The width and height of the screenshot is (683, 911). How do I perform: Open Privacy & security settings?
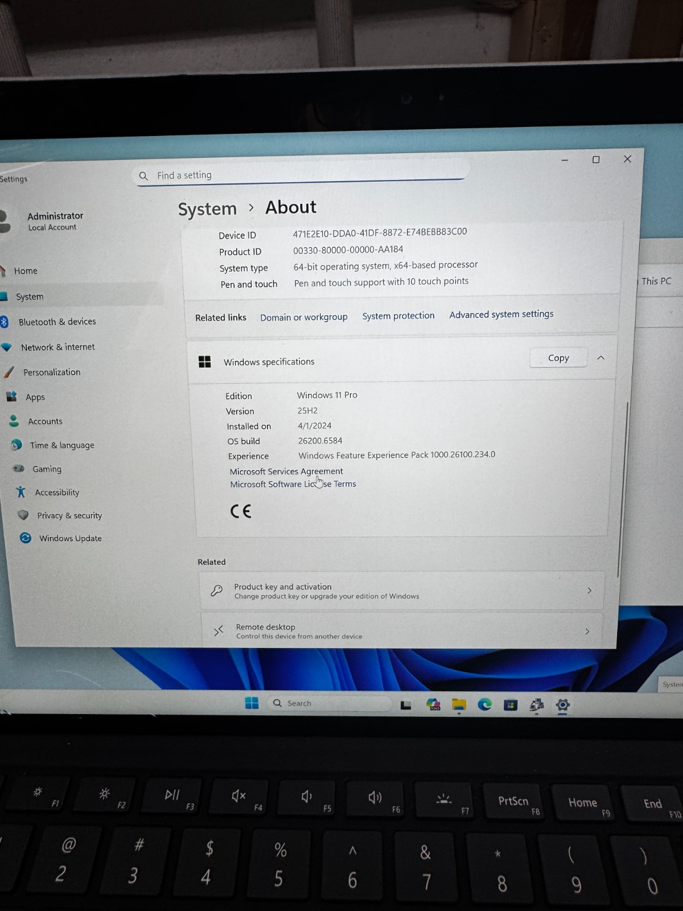coord(69,515)
